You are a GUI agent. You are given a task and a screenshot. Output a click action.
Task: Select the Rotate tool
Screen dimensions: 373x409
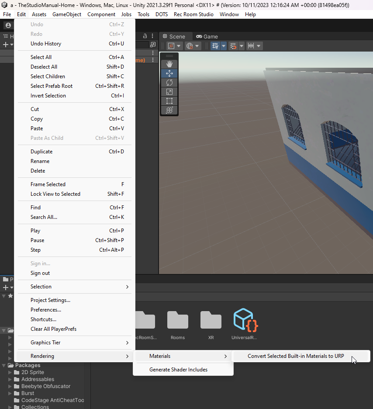pos(169,83)
